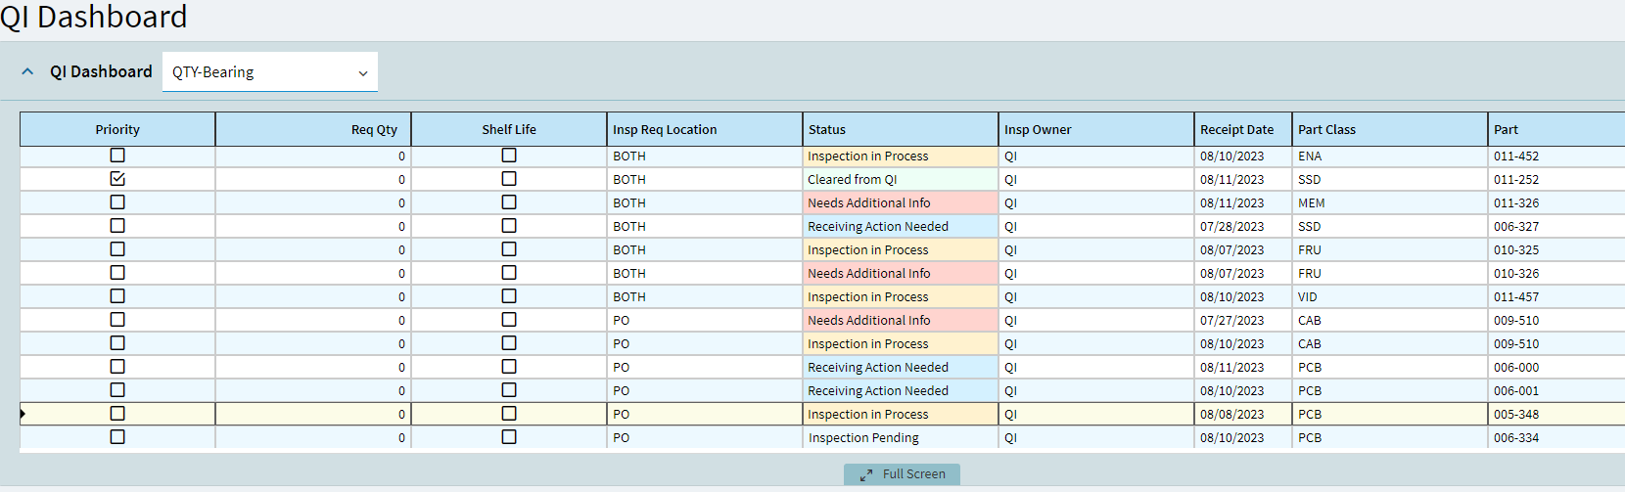Uncheck Priority for part 011-252
Screen dimensions: 1625x492
point(117,179)
